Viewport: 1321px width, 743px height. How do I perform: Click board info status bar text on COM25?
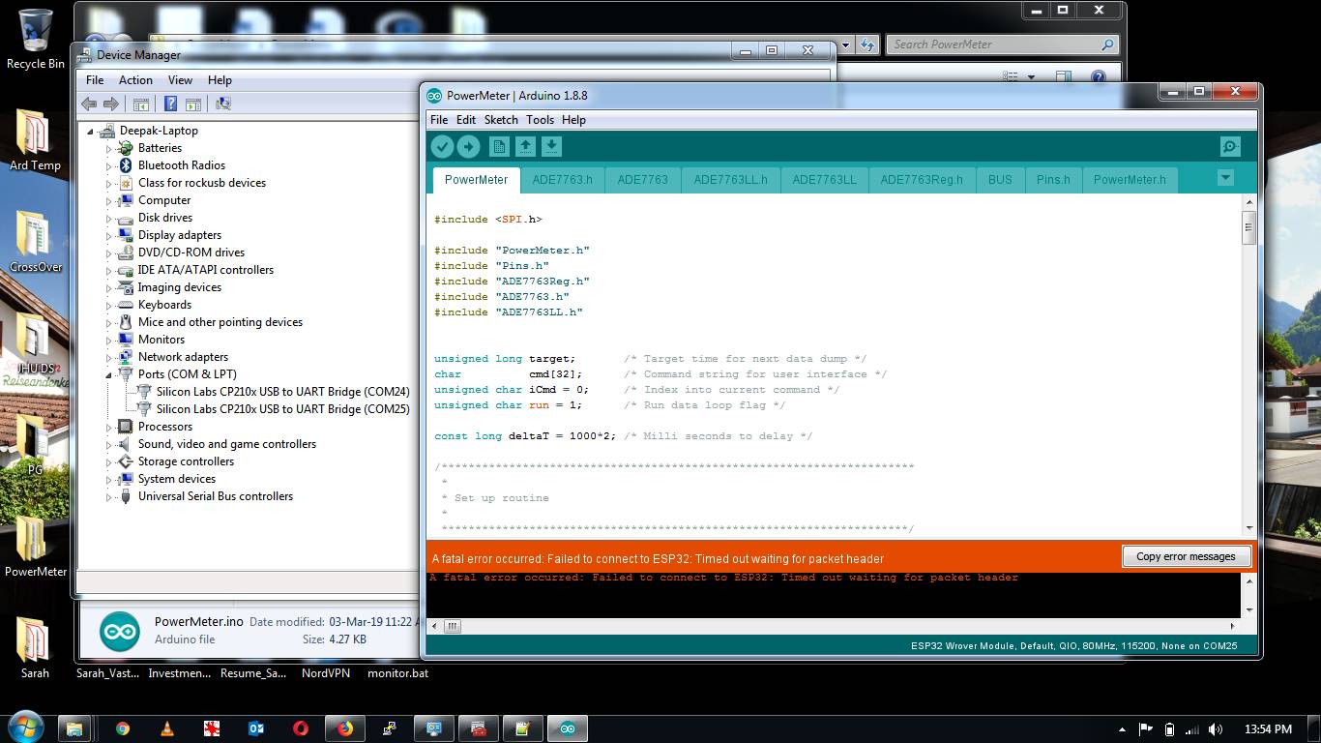(1073, 646)
